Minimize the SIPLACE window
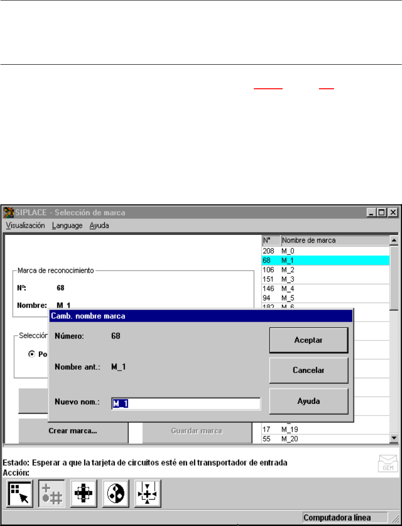The width and height of the screenshot is (402, 526). (x=371, y=212)
